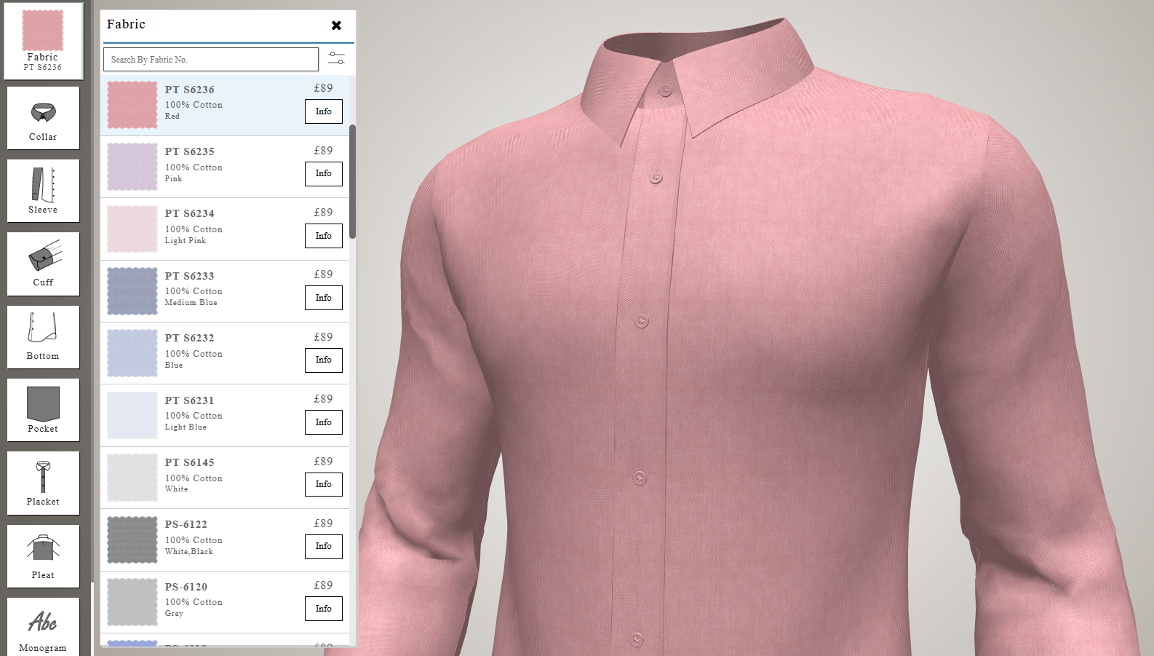Open the Pleat style option
1154x656 pixels.
tap(43, 556)
